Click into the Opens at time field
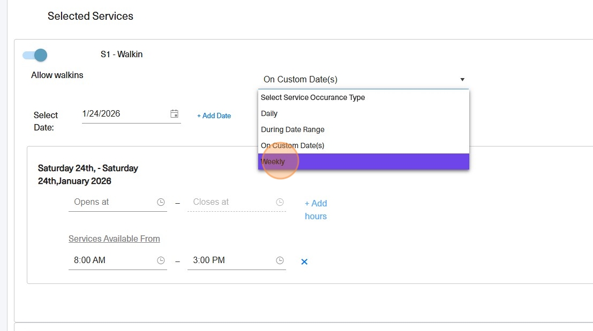Screen dimensions: 593x331 [x=111, y=202]
